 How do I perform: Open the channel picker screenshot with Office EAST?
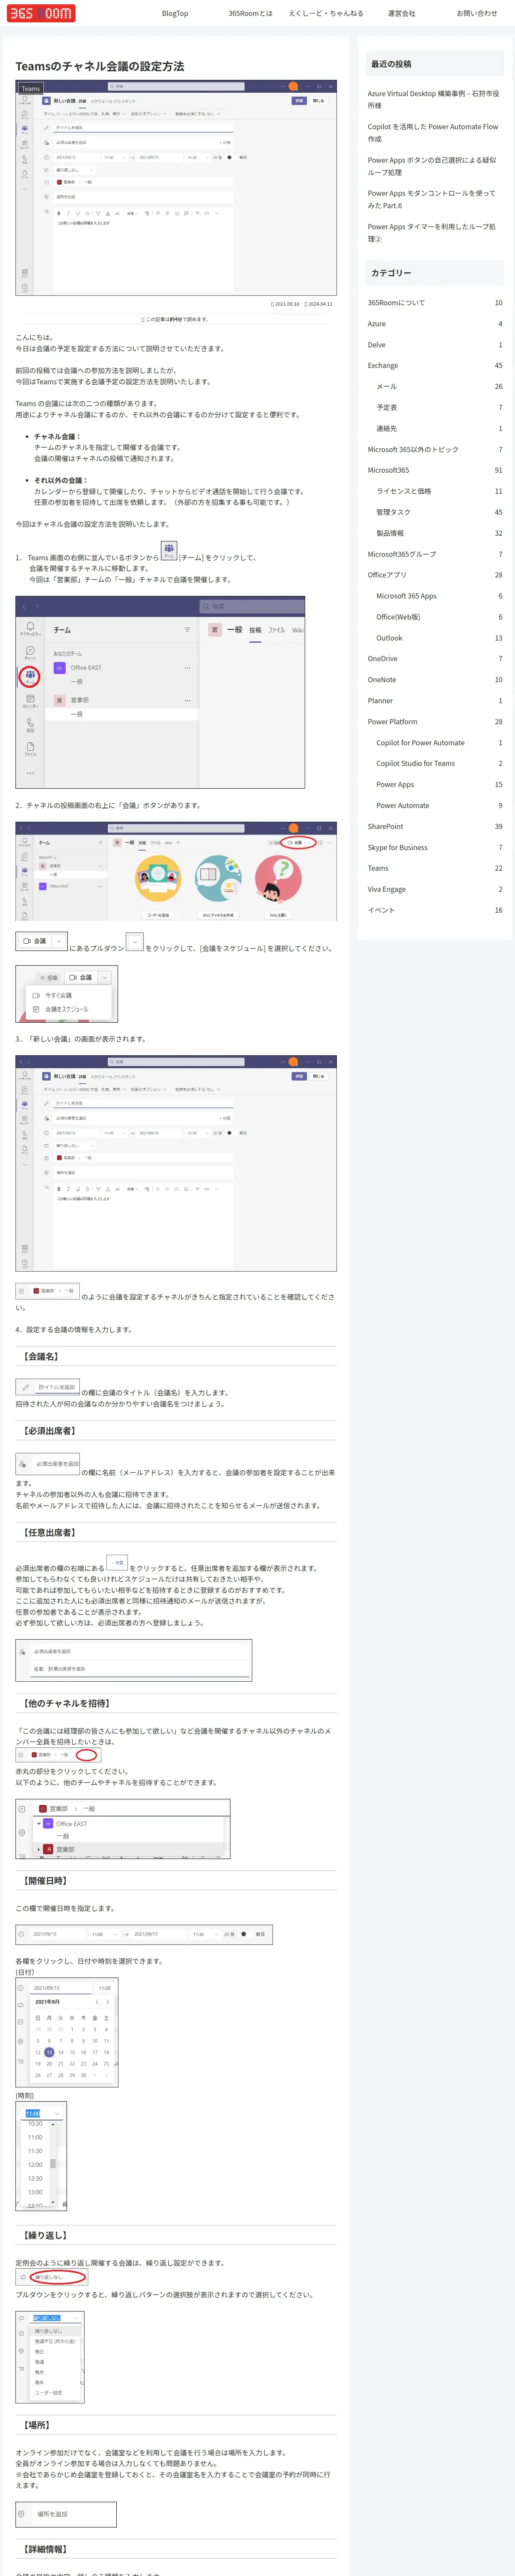[123, 1830]
